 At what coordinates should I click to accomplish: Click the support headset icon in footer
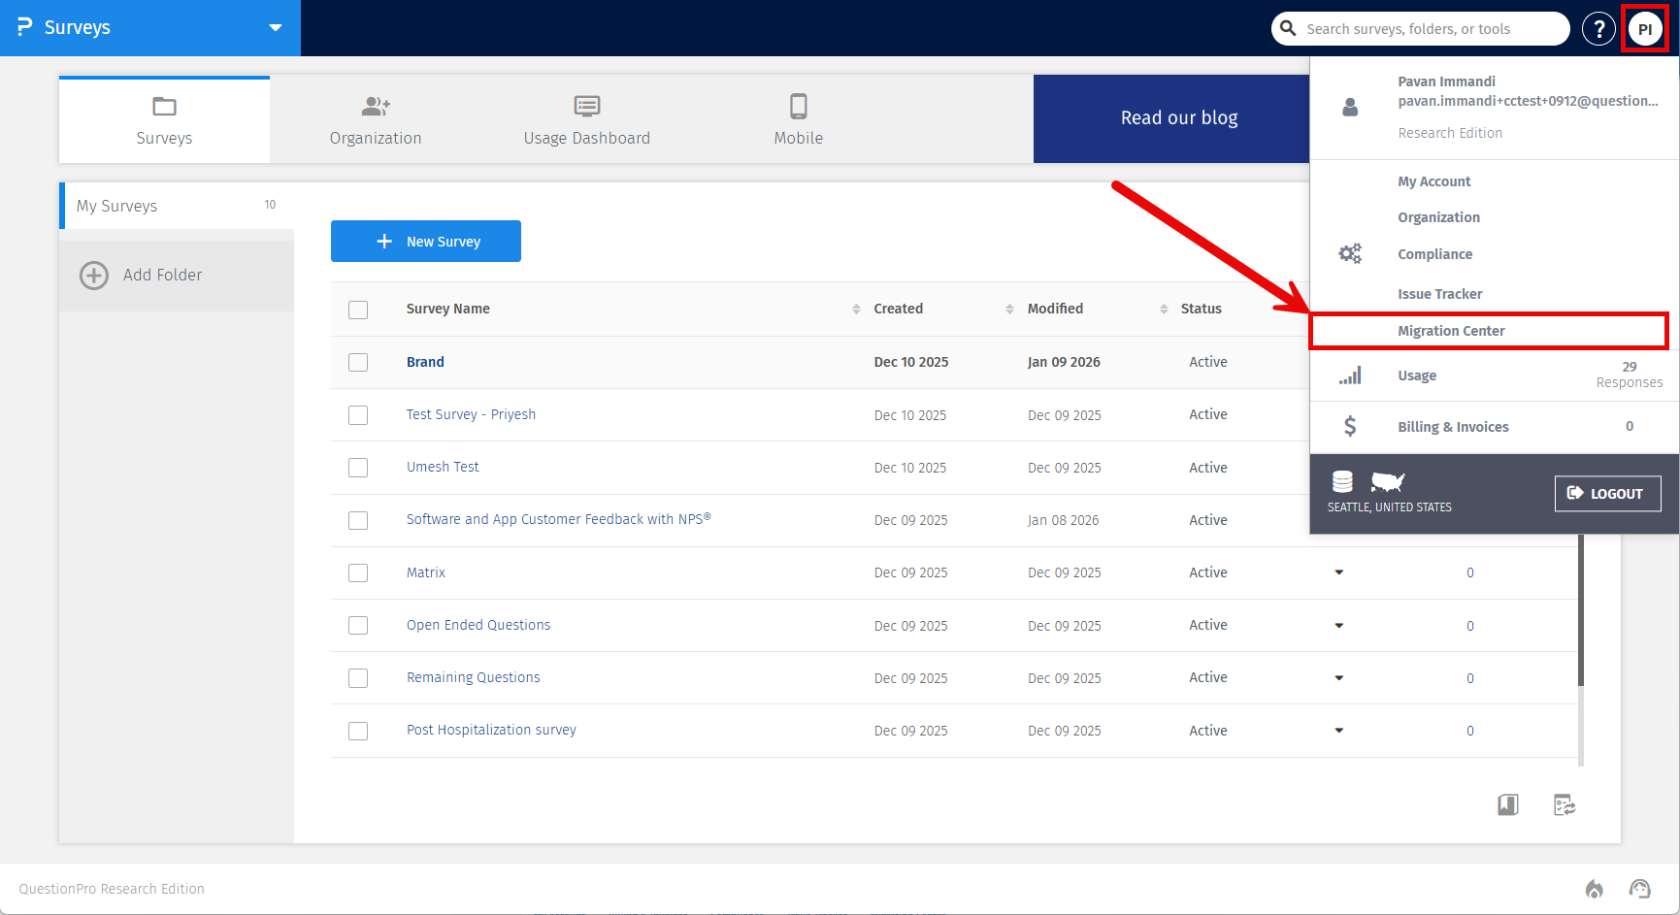tap(1639, 889)
